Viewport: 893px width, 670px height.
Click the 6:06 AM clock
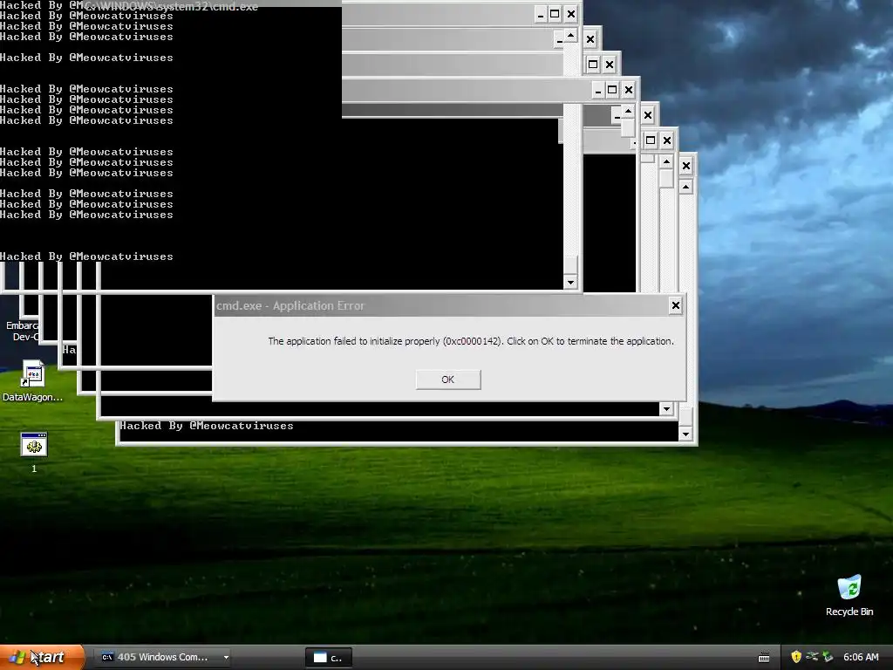861,657
